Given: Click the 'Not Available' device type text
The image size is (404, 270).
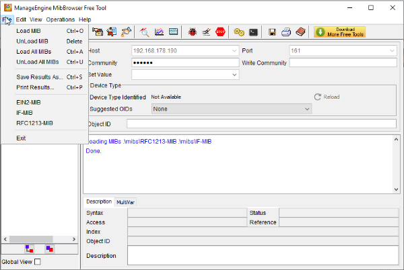Looking at the screenshot, I should tap(166, 97).
